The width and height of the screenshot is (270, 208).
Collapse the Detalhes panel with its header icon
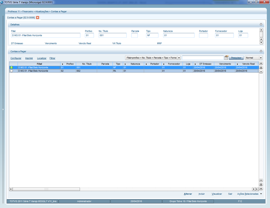click(x=261, y=24)
